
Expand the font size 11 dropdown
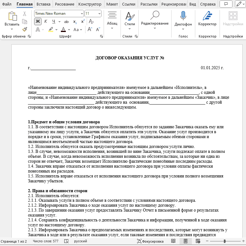click(99, 14)
